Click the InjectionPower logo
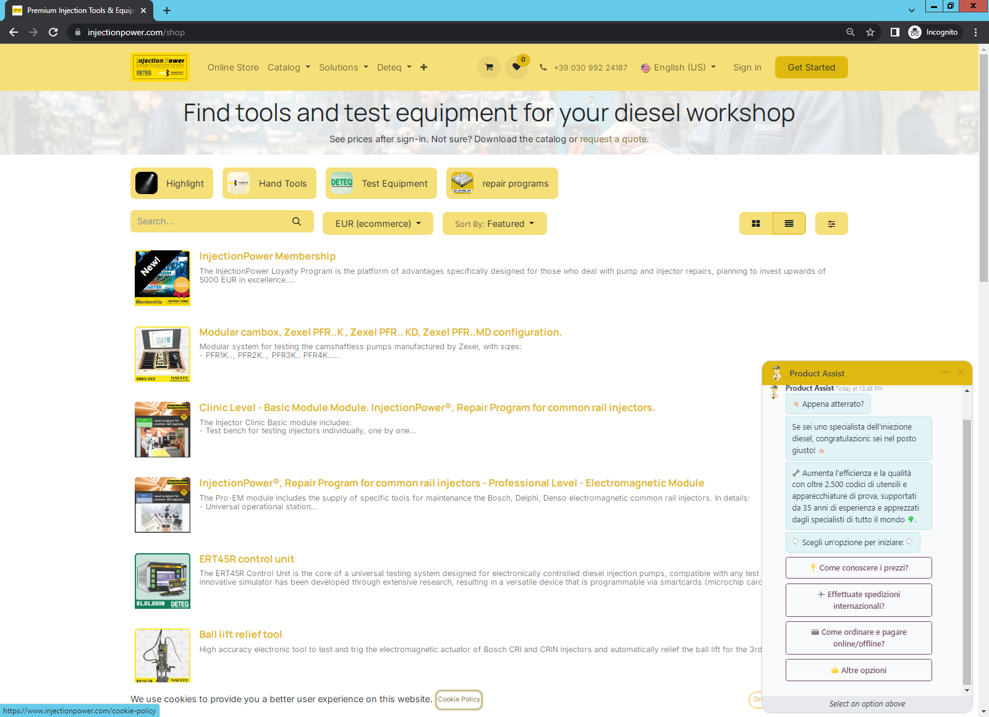Screen dimensions: 989x717 click(x=160, y=67)
